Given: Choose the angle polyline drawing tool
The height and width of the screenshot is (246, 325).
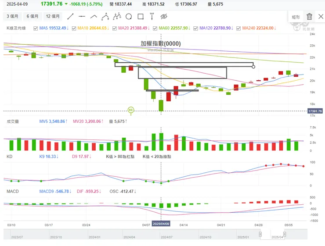Looking at the screenshot, I should [x=94, y=16].
